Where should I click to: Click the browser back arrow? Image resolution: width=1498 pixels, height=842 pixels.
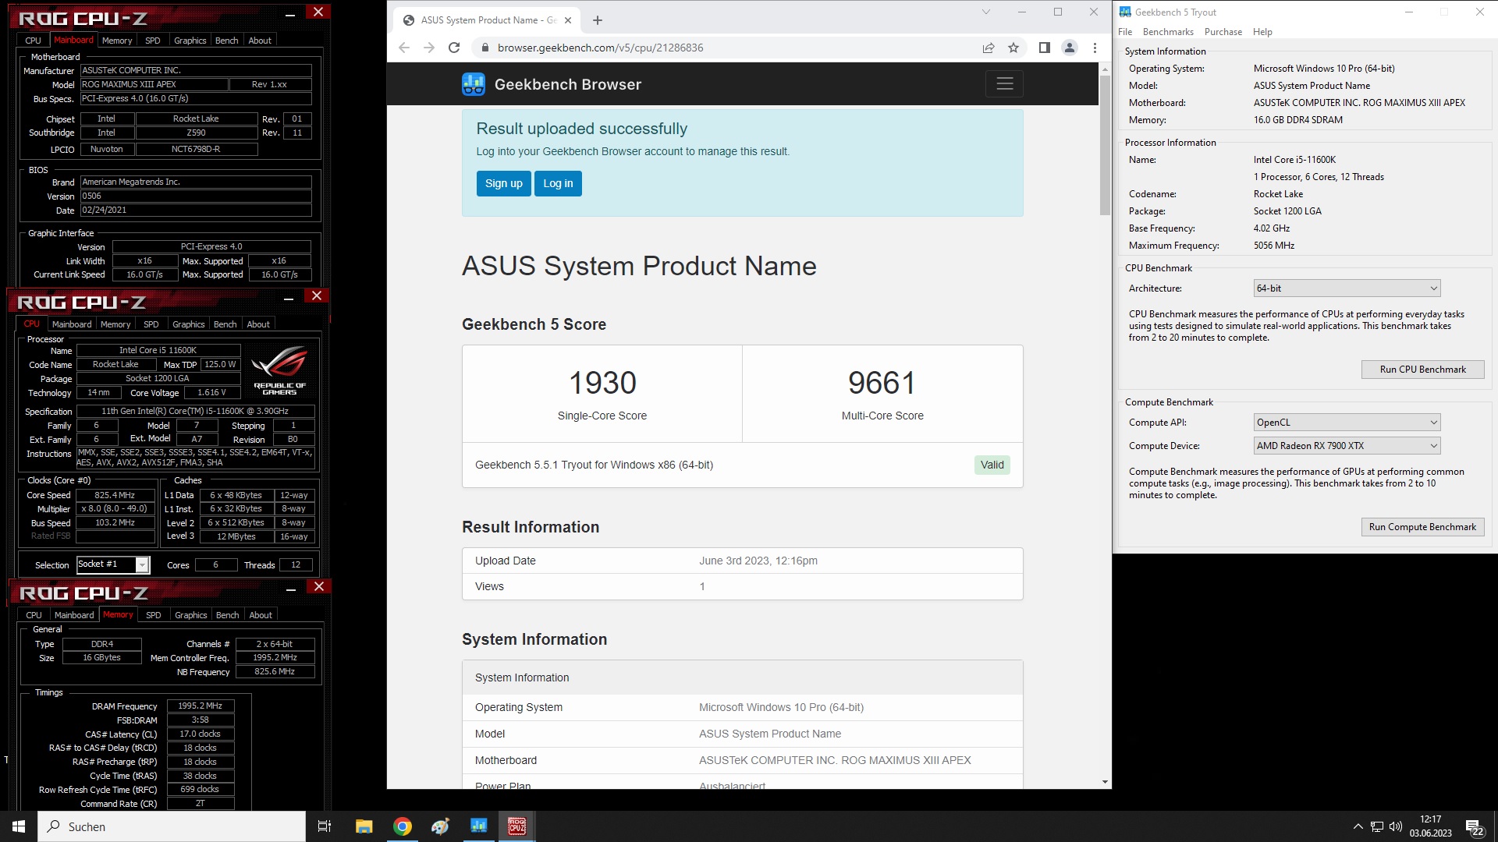pyautogui.click(x=403, y=48)
